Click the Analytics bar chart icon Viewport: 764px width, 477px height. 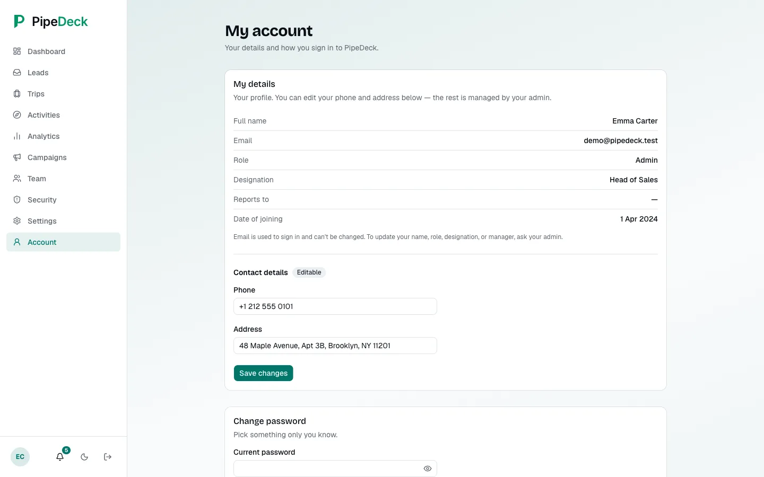click(17, 136)
